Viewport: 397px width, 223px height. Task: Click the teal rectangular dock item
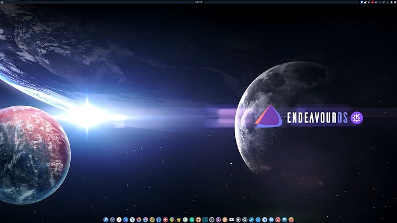pyautogui.click(x=205, y=220)
